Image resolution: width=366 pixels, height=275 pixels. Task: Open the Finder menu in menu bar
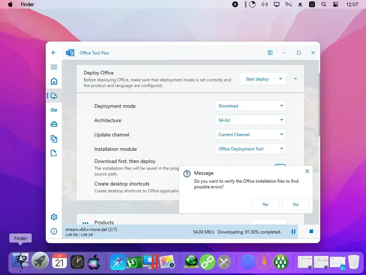coord(27,4)
